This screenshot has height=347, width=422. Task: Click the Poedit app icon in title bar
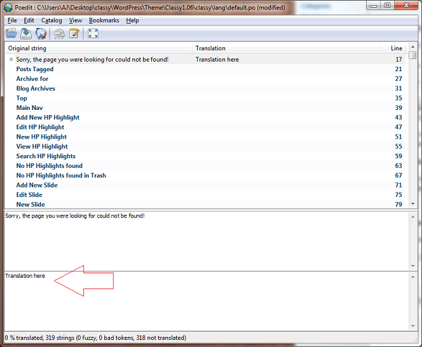[x=8, y=8]
